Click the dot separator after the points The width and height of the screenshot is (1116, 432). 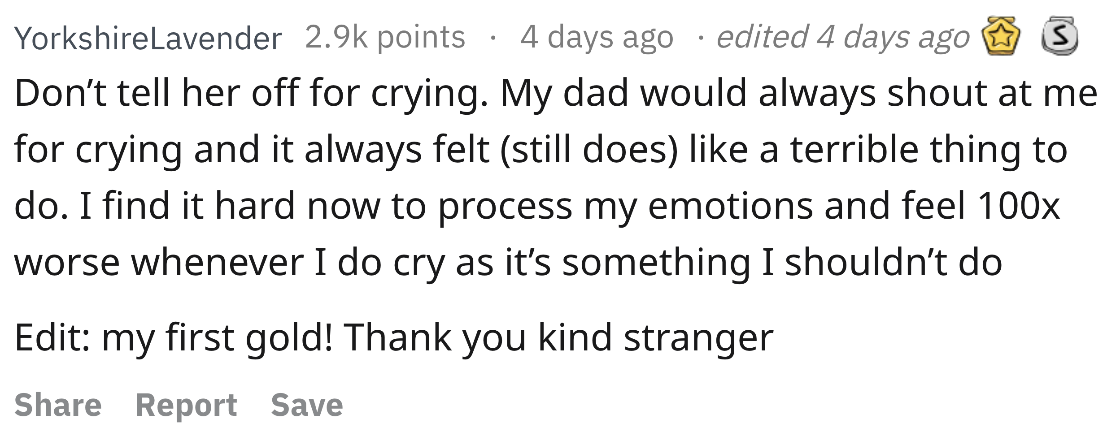click(x=493, y=39)
